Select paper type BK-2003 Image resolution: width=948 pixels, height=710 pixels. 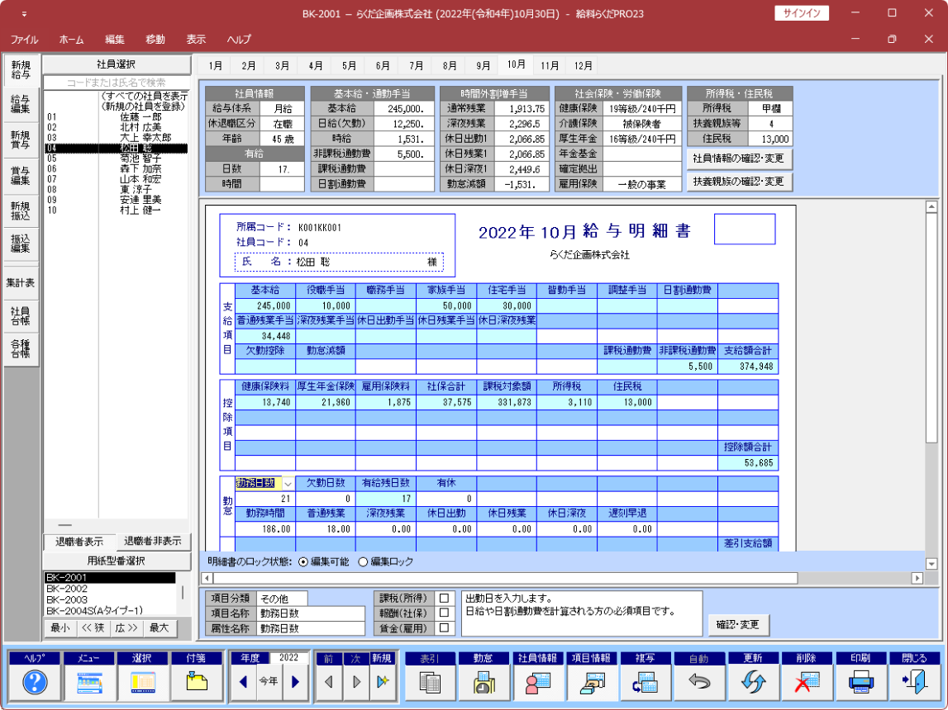[x=110, y=600]
